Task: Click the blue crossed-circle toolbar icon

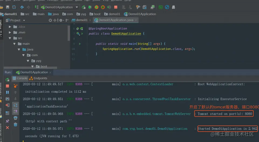Action: click(167, 7)
